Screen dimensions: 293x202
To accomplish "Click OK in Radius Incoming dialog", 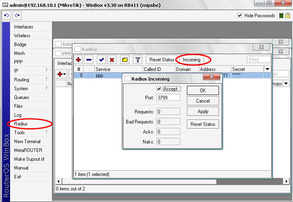I will tap(203, 90).
